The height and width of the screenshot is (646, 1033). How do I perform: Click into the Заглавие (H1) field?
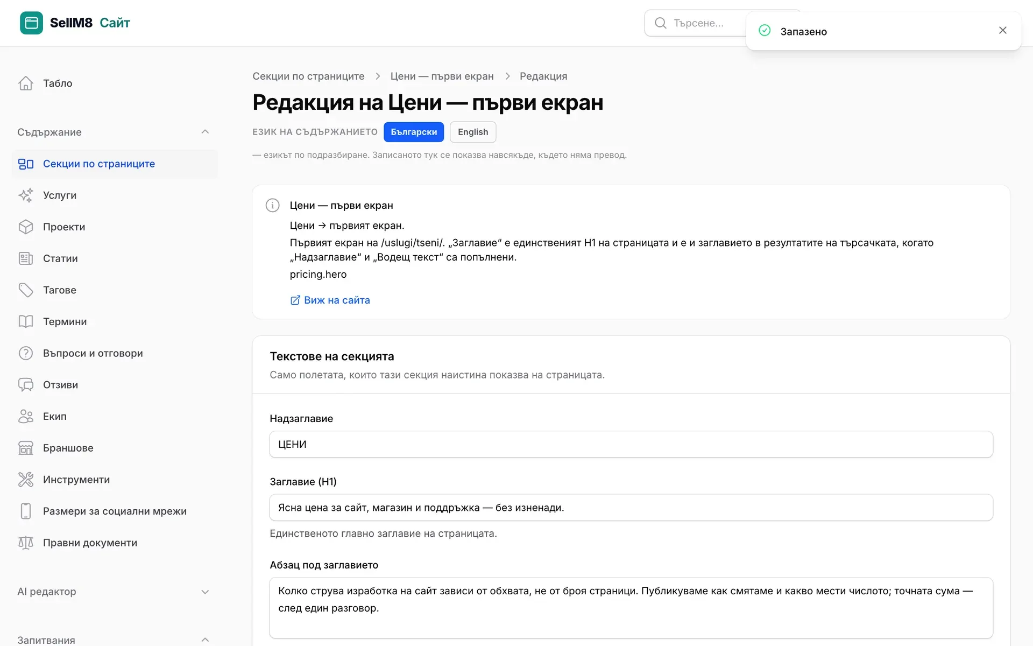pyautogui.click(x=631, y=508)
